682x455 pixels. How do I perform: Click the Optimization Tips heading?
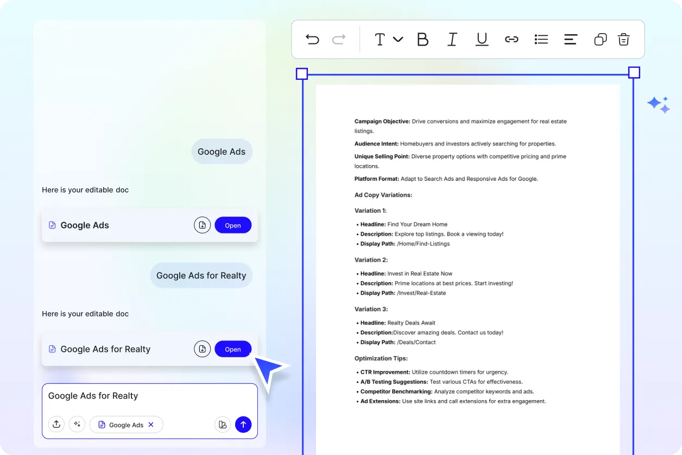point(381,358)
